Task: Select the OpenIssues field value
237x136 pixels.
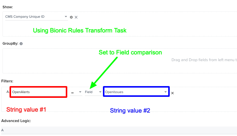Action: tap(114, 92)
